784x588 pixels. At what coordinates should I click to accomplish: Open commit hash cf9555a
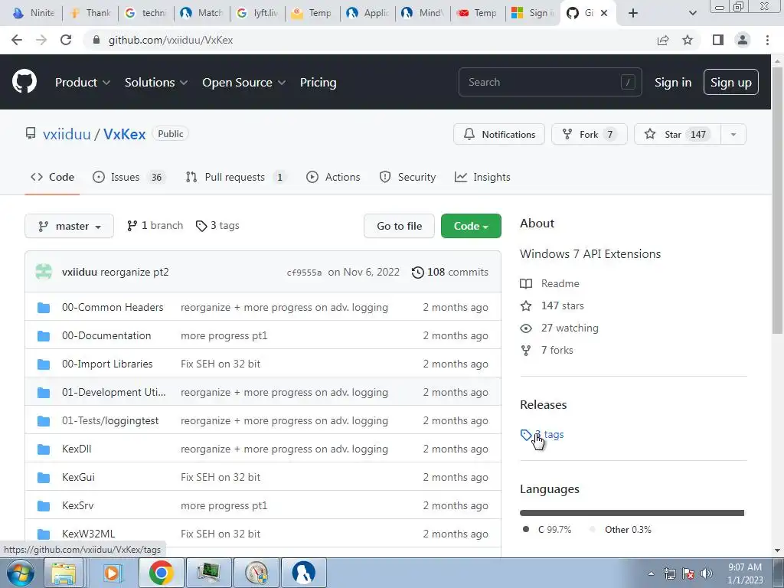click(x=304, y=273)
